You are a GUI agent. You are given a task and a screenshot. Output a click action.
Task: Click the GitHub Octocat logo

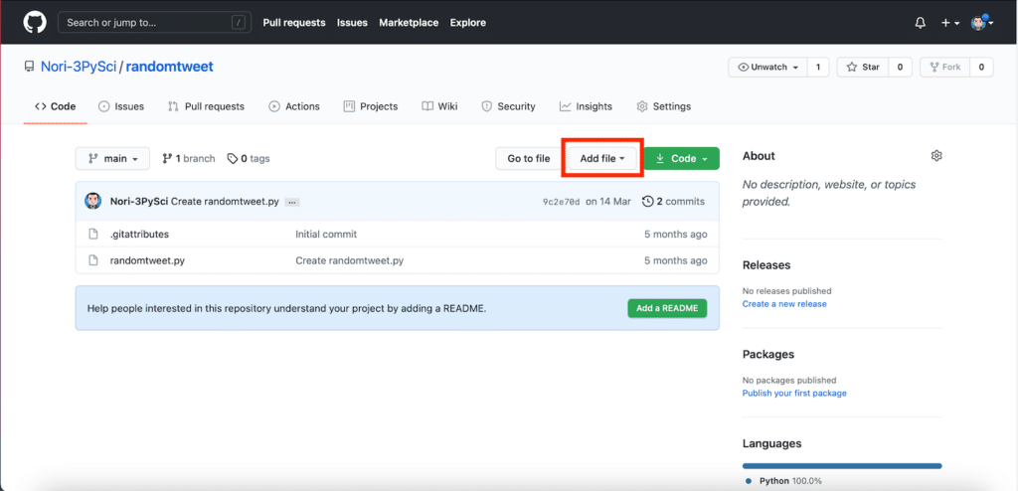35,22
